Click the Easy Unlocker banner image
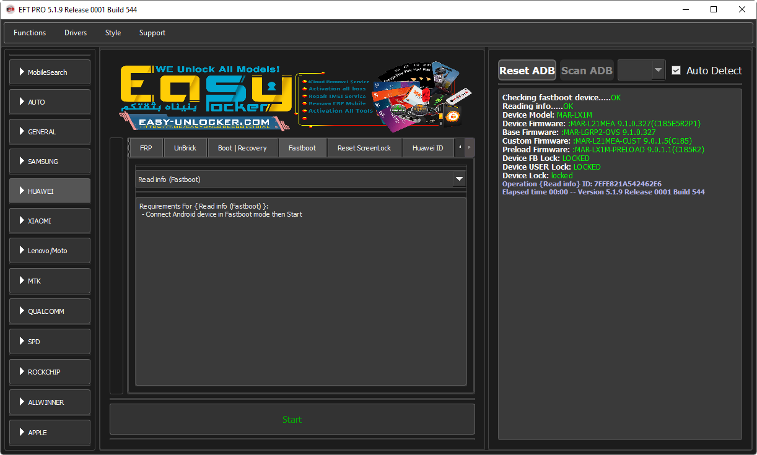The image size is (757, 455). [292, 96]
